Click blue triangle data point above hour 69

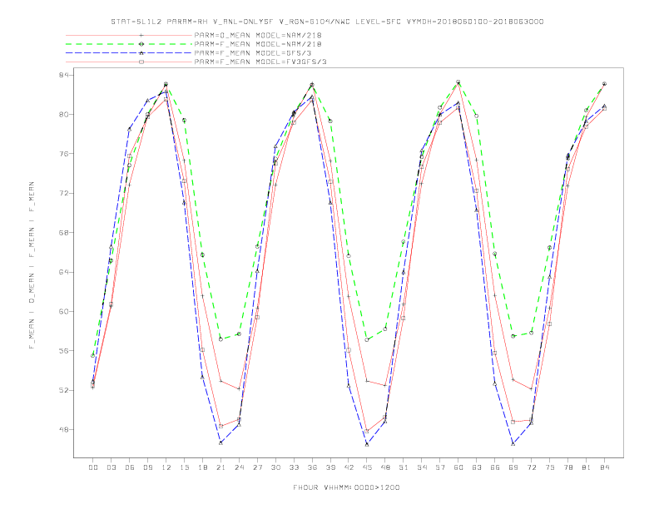click(513, 443)
